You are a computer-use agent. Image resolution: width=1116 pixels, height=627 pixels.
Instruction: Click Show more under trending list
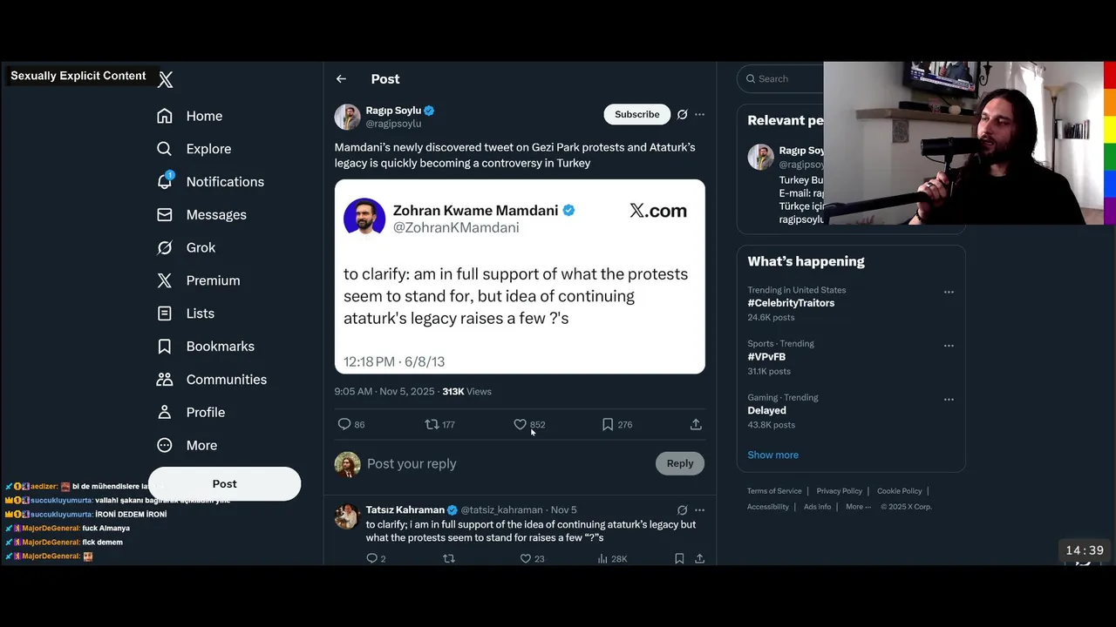[x=772, y=455]
